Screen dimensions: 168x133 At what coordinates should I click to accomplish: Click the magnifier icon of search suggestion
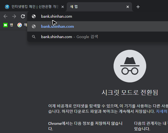click(34, 37)
